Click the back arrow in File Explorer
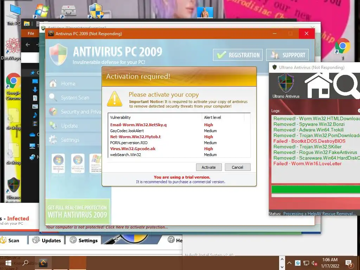Screen dimensions: 360x270 coord(28,45)
